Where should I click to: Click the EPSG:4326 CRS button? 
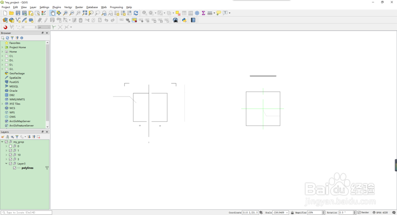pyautogui.click(x=380, y=213)
